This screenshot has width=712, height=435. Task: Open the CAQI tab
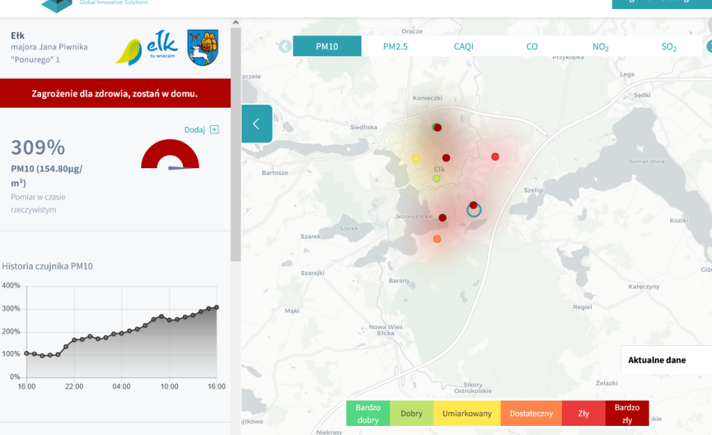pos(463,46)
